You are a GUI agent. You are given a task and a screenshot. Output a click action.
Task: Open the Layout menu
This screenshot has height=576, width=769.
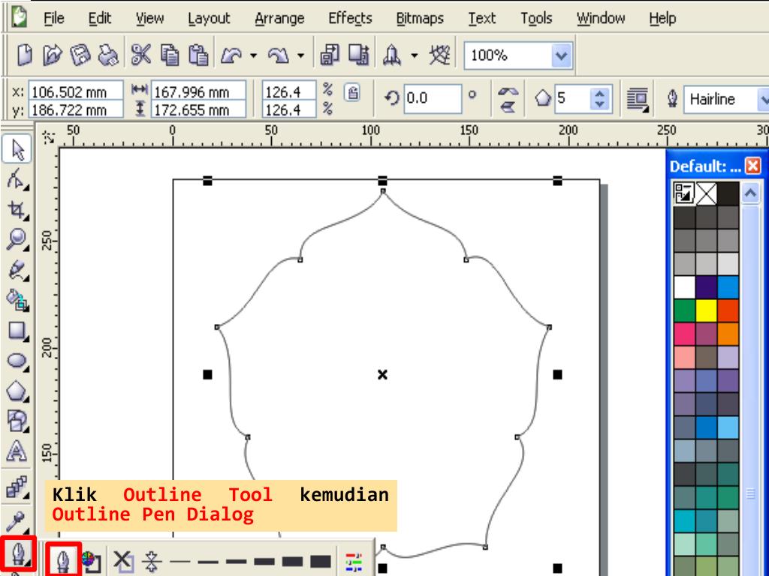[x=209, y=19]
